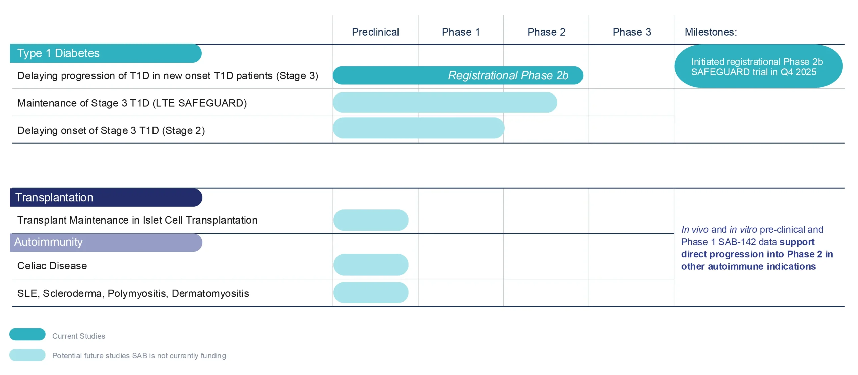
Task: Click the Registrational Phase 2b bar
Action: 457,75
